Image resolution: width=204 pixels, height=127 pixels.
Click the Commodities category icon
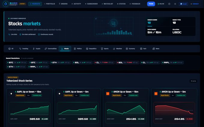tap(46, 49)
